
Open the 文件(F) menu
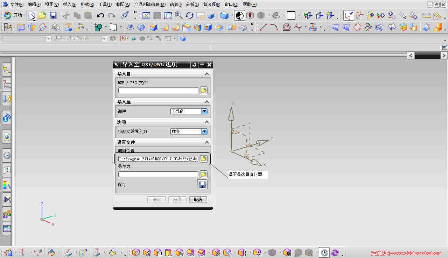17,5
